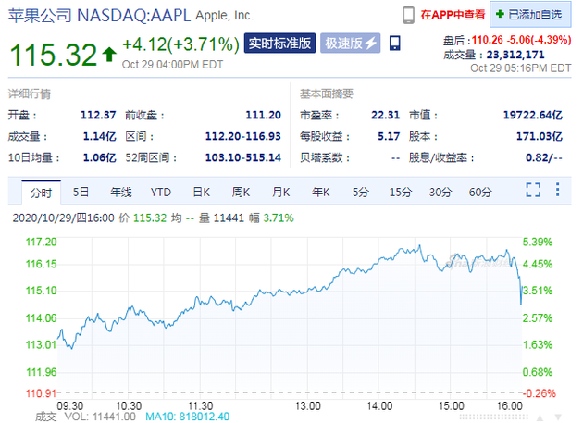Click the 在APP中查看 link
Screen dimensions: 583x423
(453, 15)
